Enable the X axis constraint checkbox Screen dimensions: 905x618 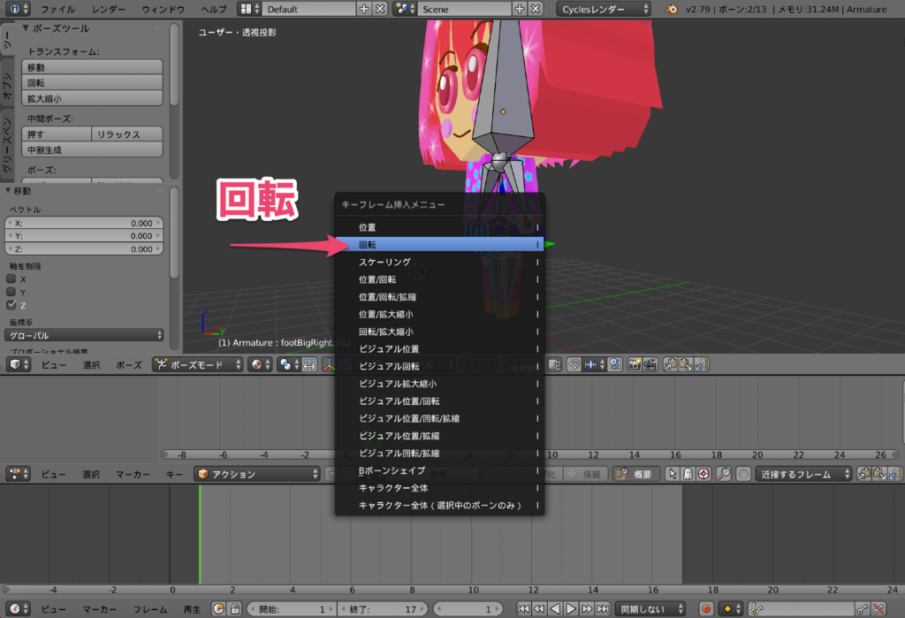[x=11, y=278]
